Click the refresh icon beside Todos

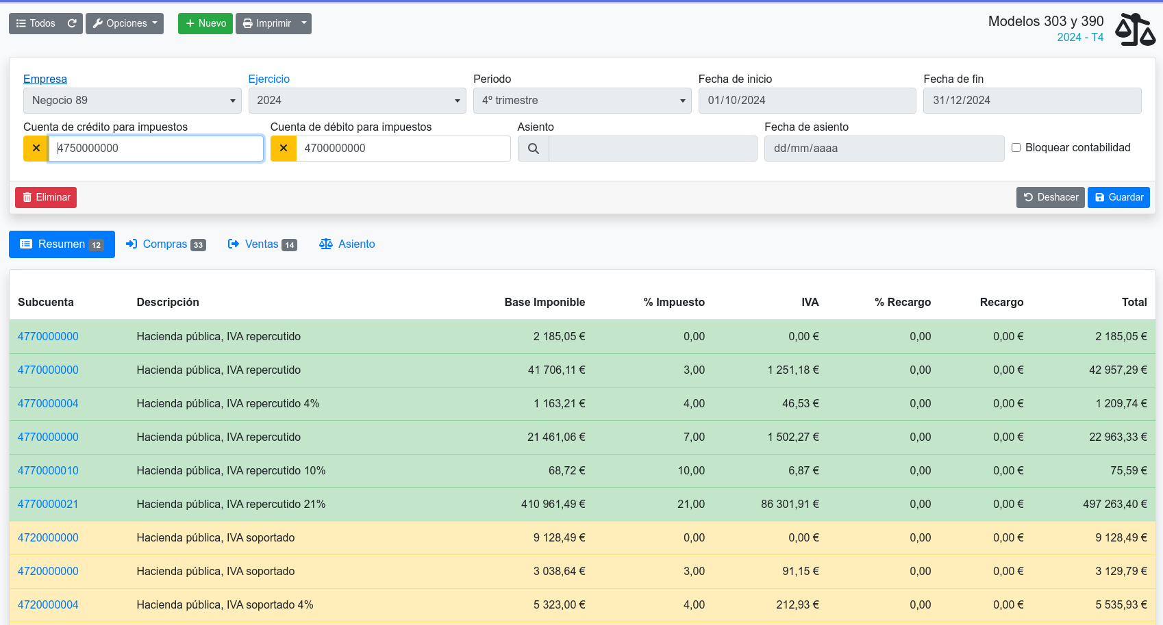pos(72,23)
